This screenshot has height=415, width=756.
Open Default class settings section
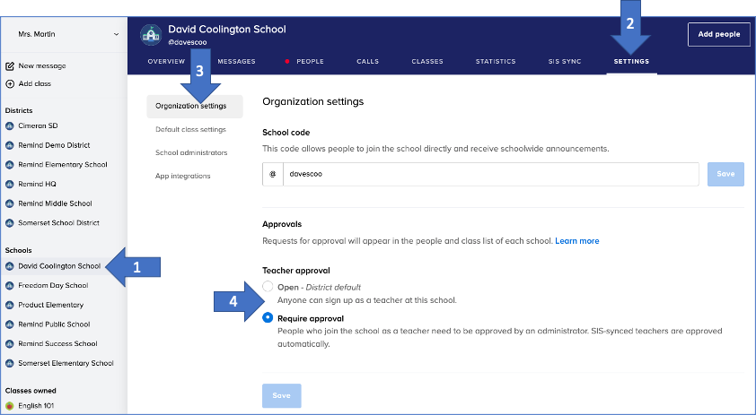click(190, 129)
